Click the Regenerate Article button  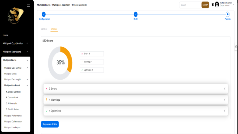(50, 124)
